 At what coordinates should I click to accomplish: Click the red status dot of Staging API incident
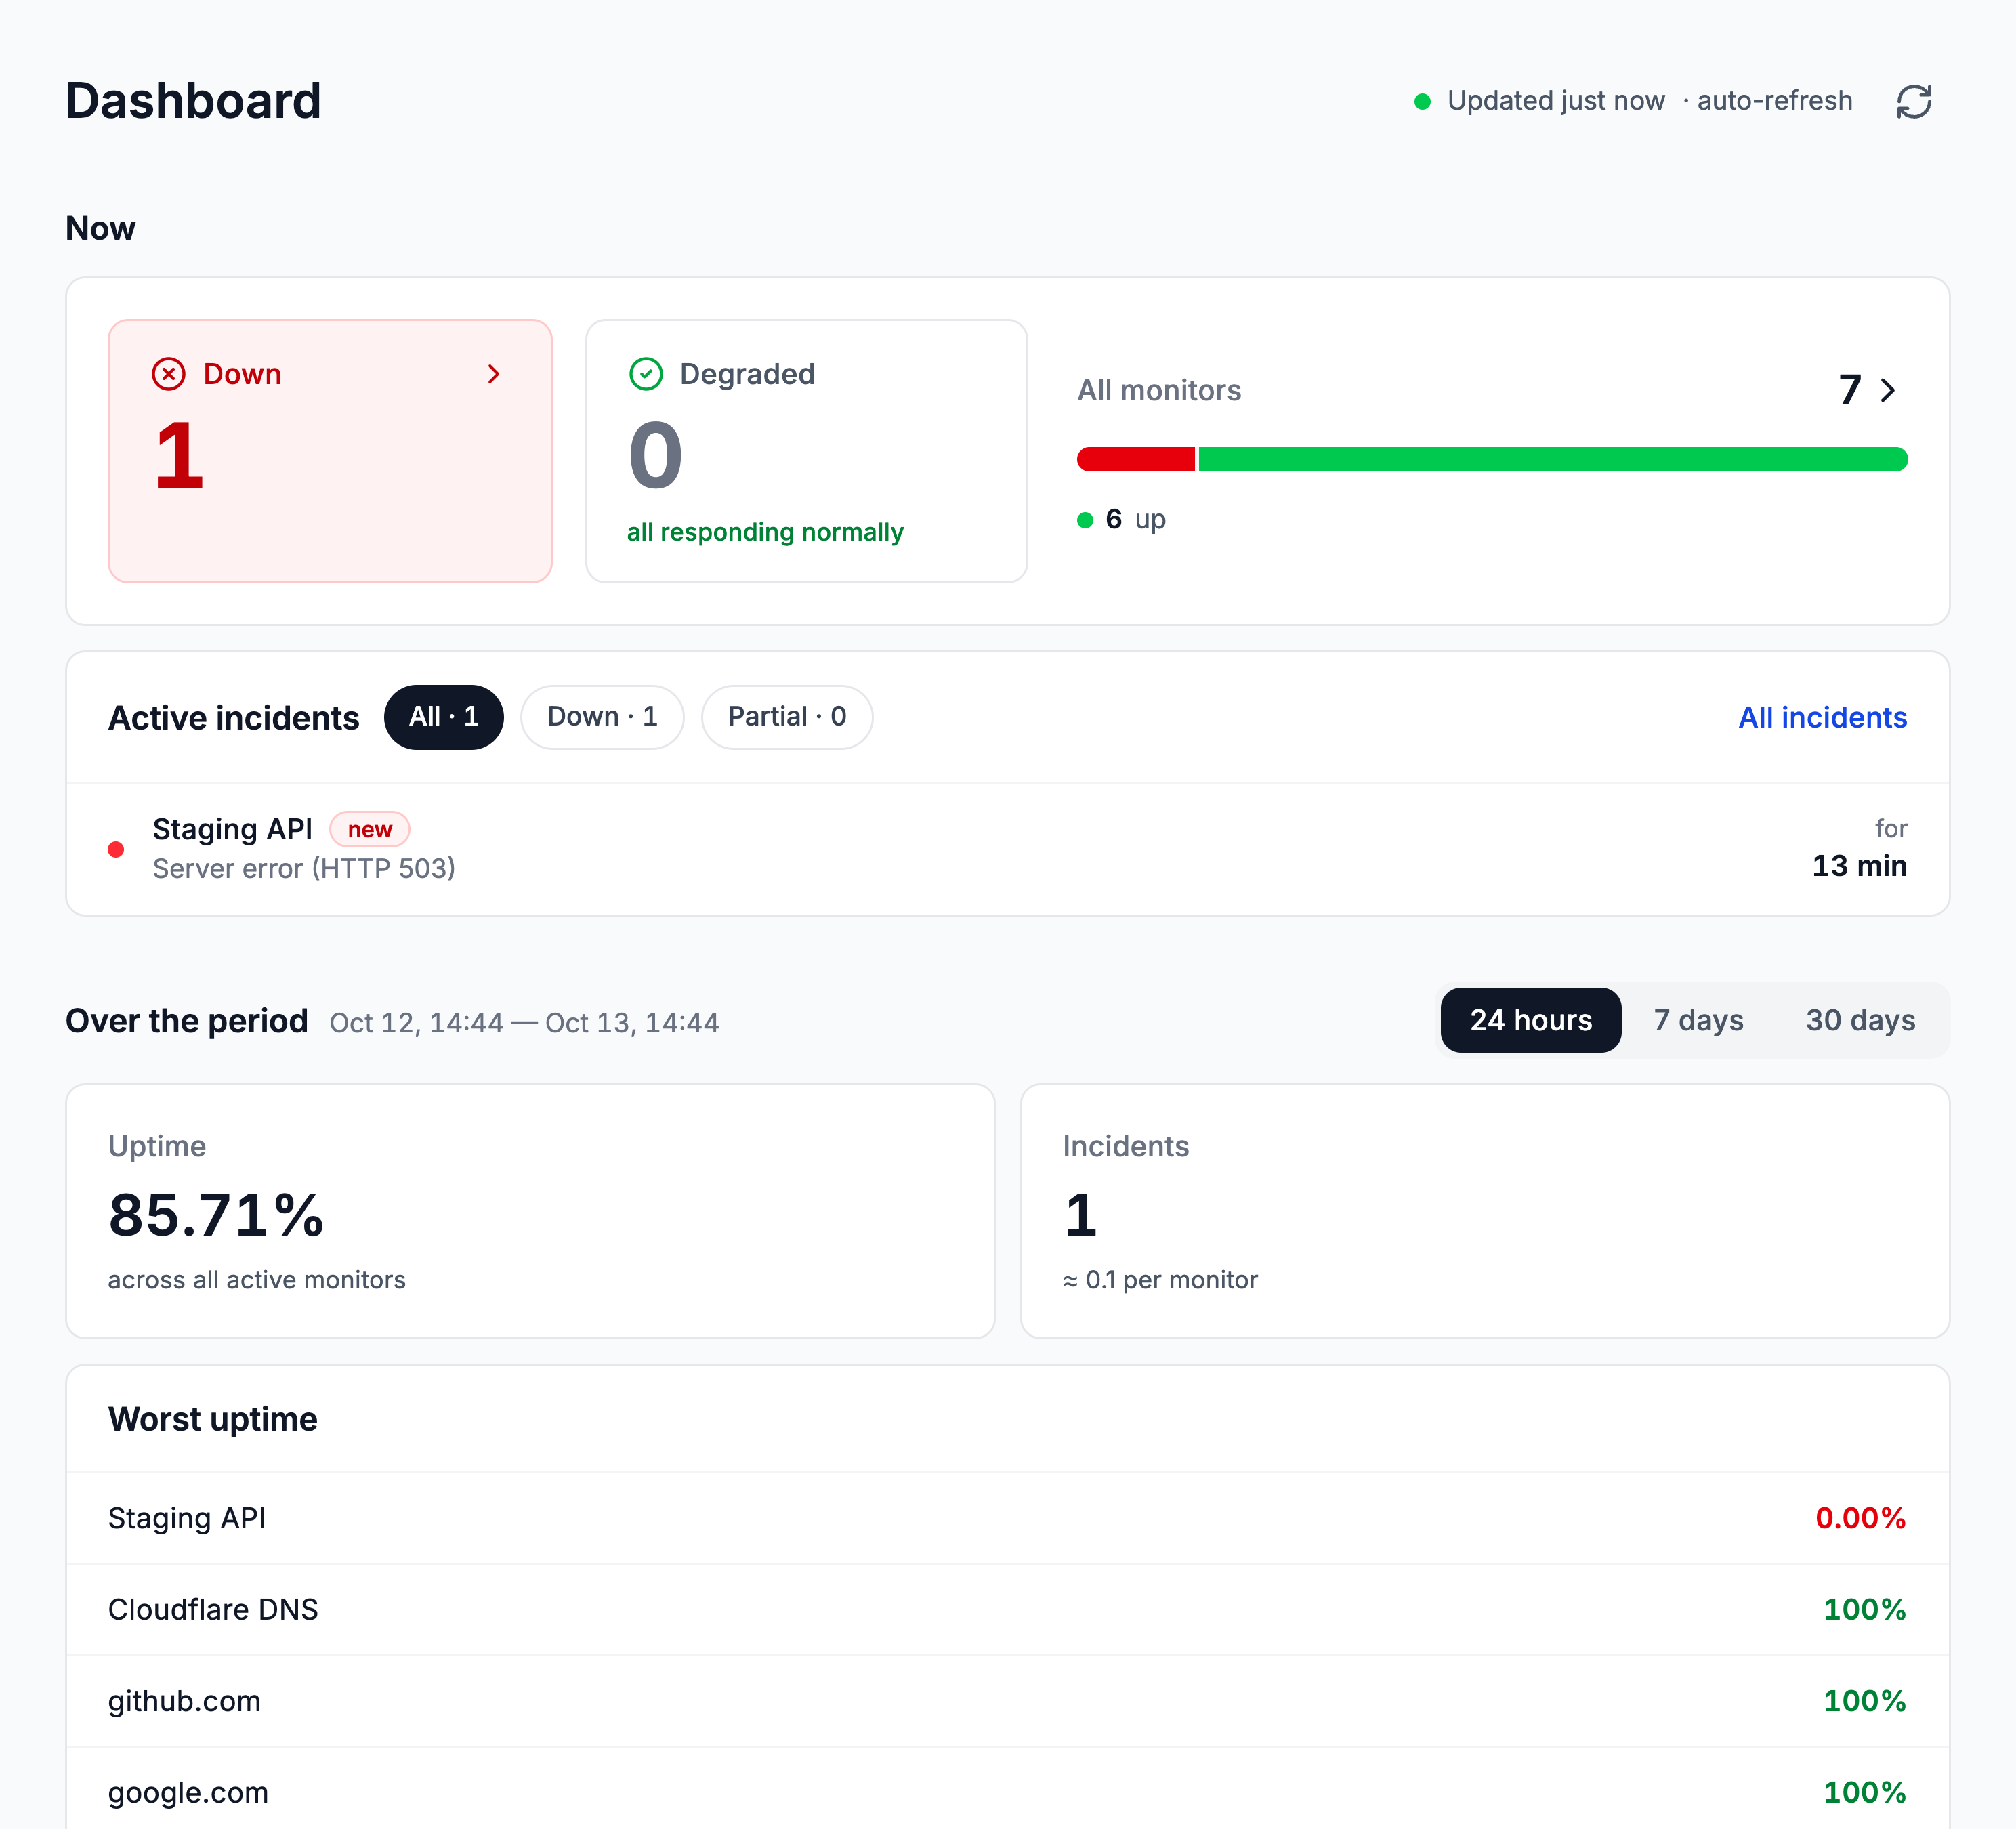tap(116, 849)
